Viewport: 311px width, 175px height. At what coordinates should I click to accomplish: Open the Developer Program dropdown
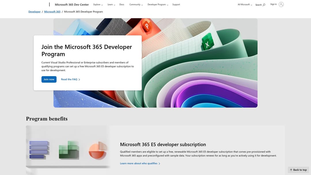pyautogui.click(x=158, y=5)
